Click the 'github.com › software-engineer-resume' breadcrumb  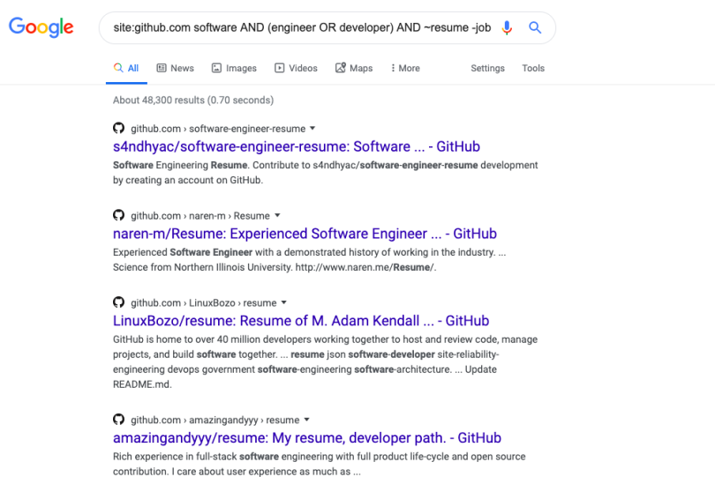[x=218, y=129]
